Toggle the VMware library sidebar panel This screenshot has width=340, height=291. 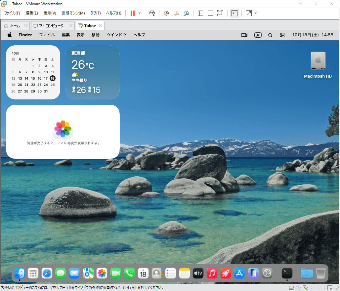[200, 13]
